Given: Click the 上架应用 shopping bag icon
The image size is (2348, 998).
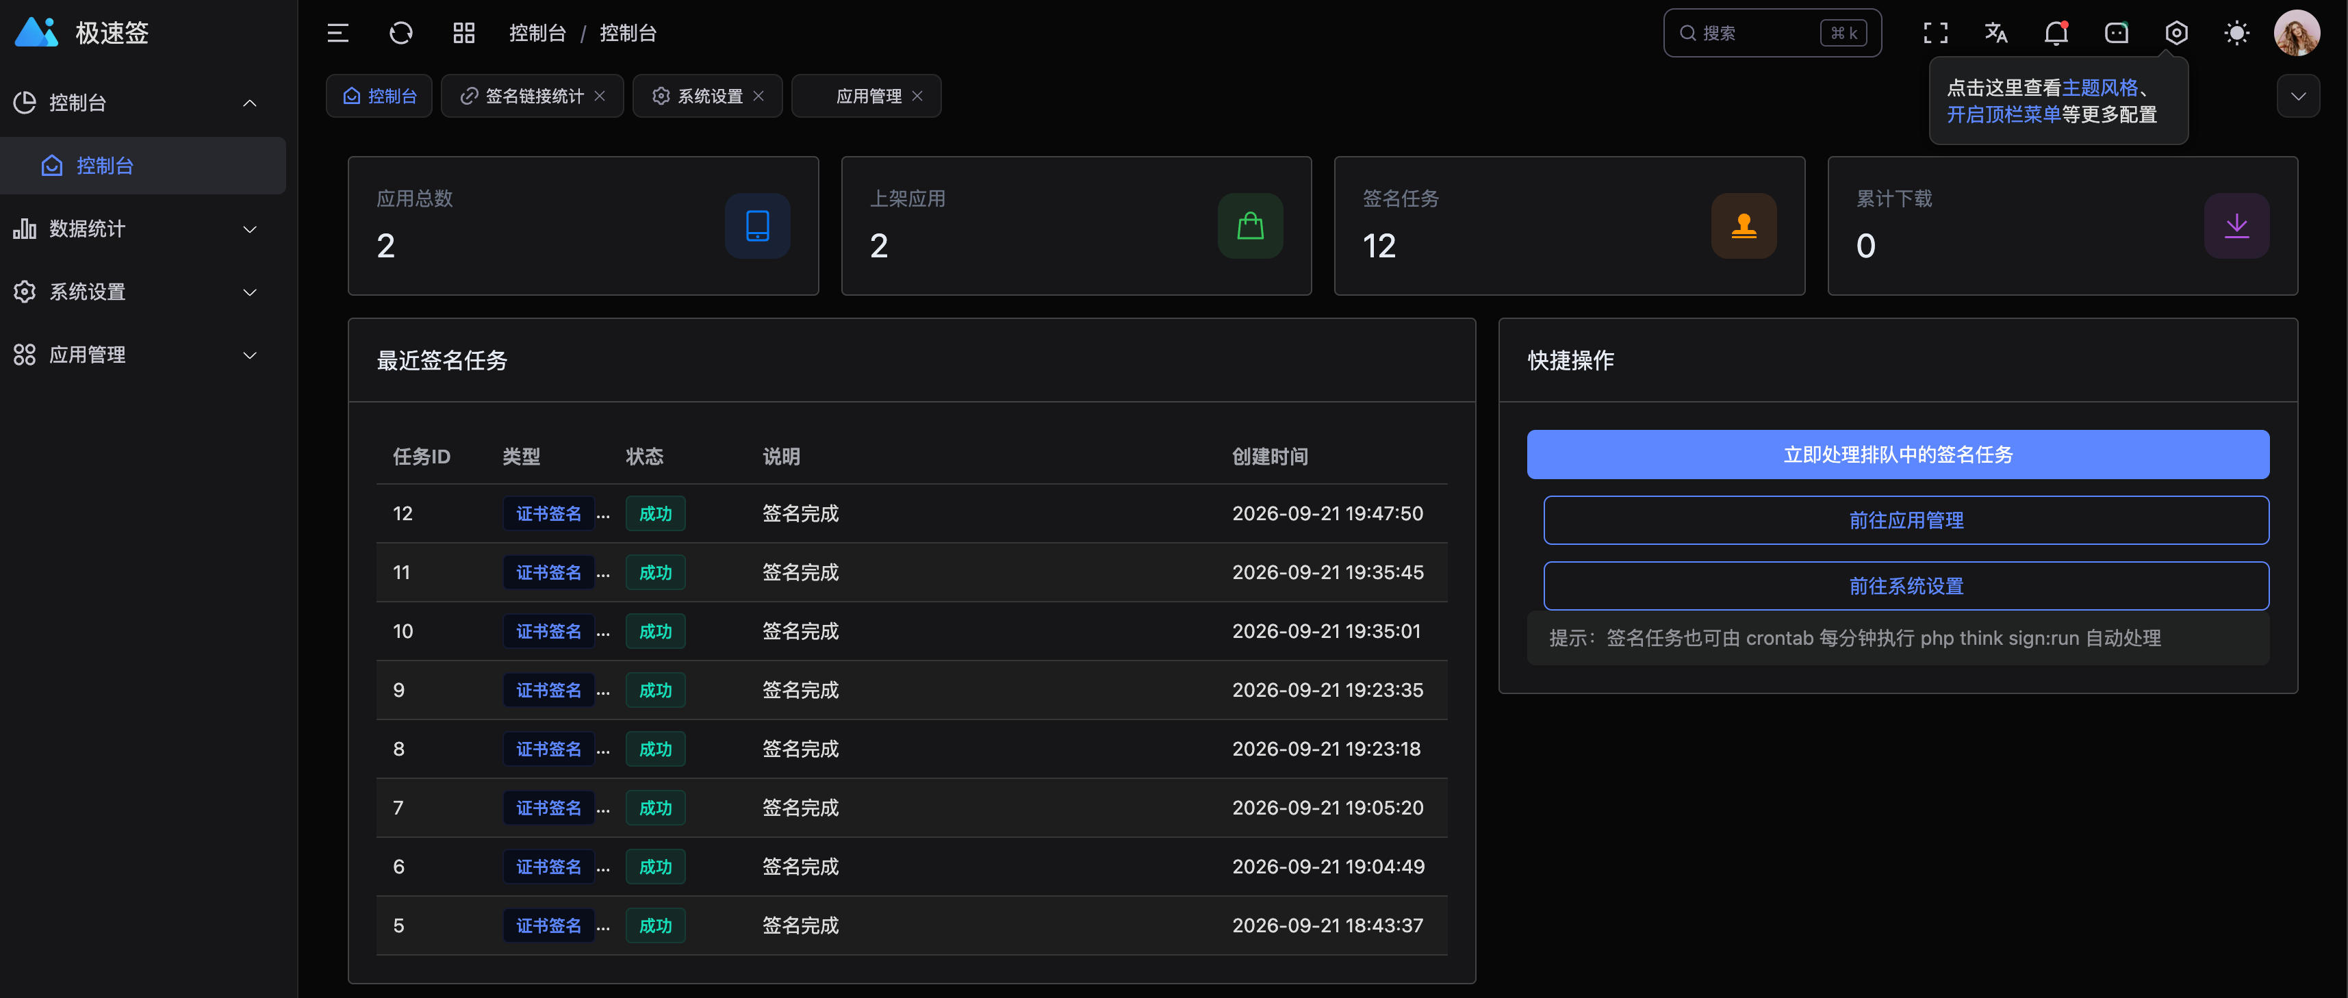Looking at the screenshot, I should click(x=1251, y=226).
